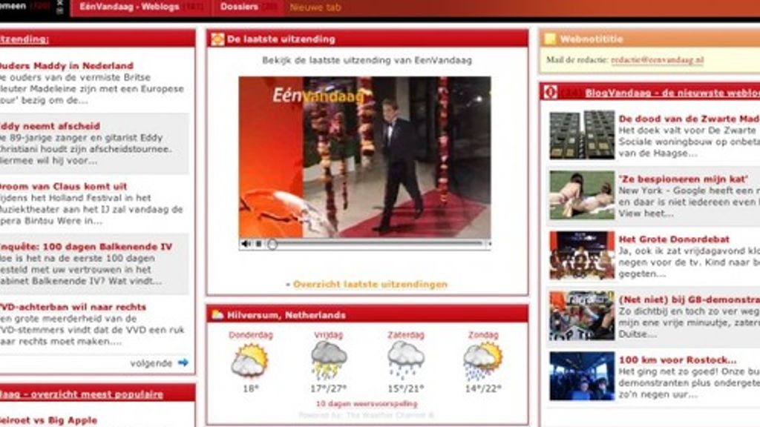Click the BlogVandaag header logo icon
760x427 pixels.
coord(550,92)
